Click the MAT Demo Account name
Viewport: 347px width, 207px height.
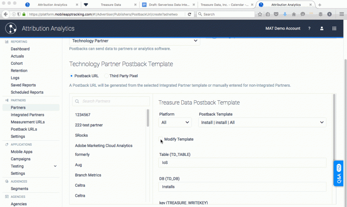(x=283, y=28)
